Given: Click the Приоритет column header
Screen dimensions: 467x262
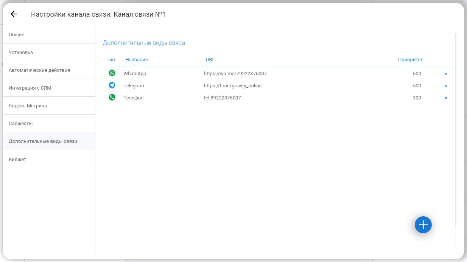Looking at the screenshot, I should (x=410, y=60).
